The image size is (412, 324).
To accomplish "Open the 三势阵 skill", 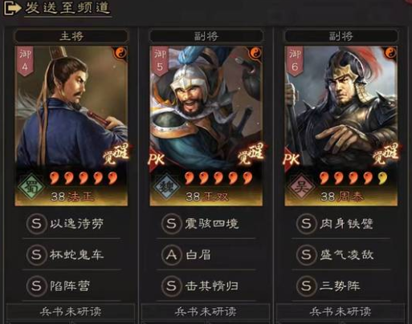I will (x=341, y=286).
